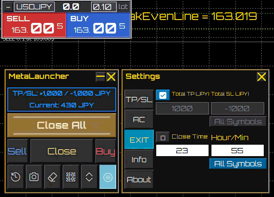Screen dimensions: 274x197
Task: Click the Total SL field showing -1000
Action: coord(238,108)
